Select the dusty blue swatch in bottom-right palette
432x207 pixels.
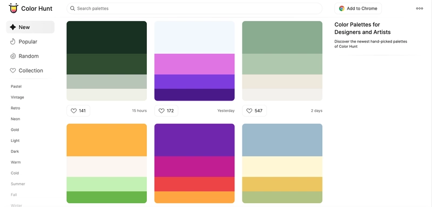point(282,140)
